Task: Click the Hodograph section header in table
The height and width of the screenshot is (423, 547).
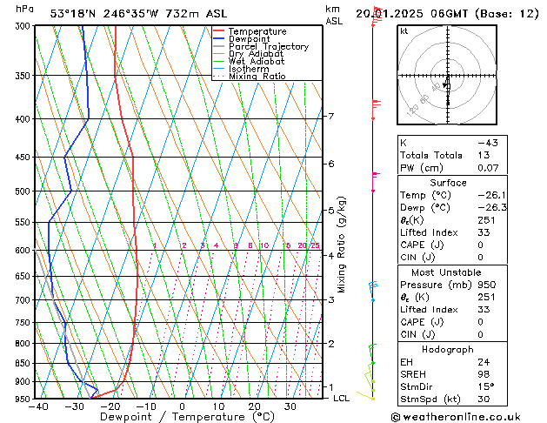Action: coord(447,349)
